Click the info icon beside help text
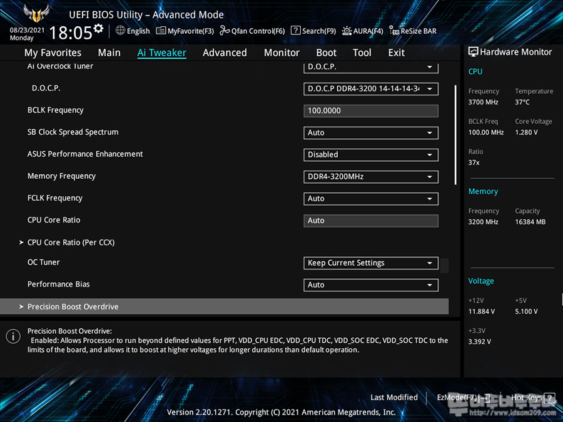The height and width of the screenshot is (422, 563). point(13,336)
